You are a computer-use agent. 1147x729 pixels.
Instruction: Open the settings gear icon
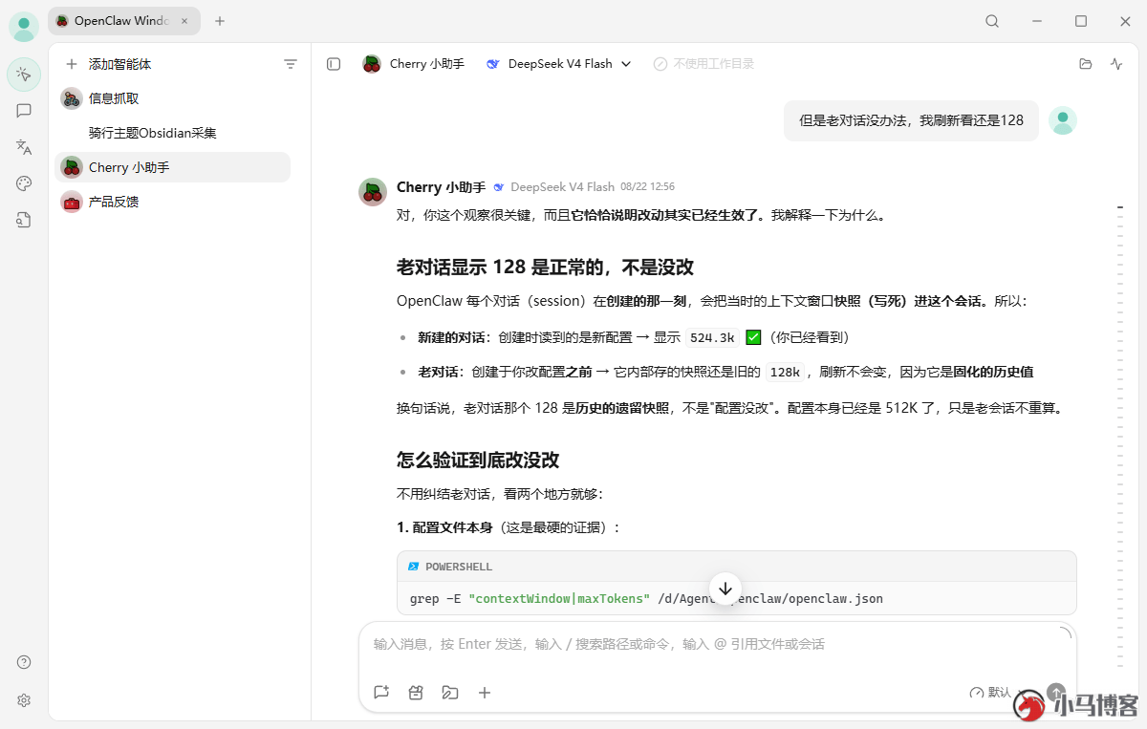click(x=24, y=700)
